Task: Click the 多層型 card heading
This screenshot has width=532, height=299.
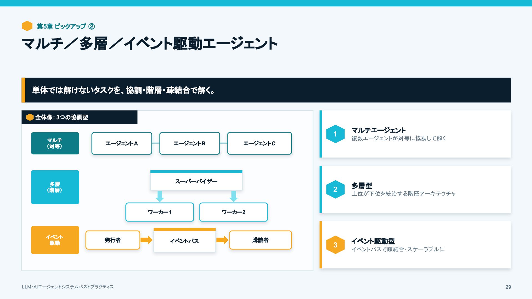Action: pos(362,186)
